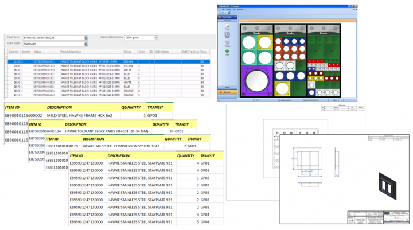Click lookup icon beside Cable Type field
The height and width of the screenshot is (230, 413).
(86, 37)
